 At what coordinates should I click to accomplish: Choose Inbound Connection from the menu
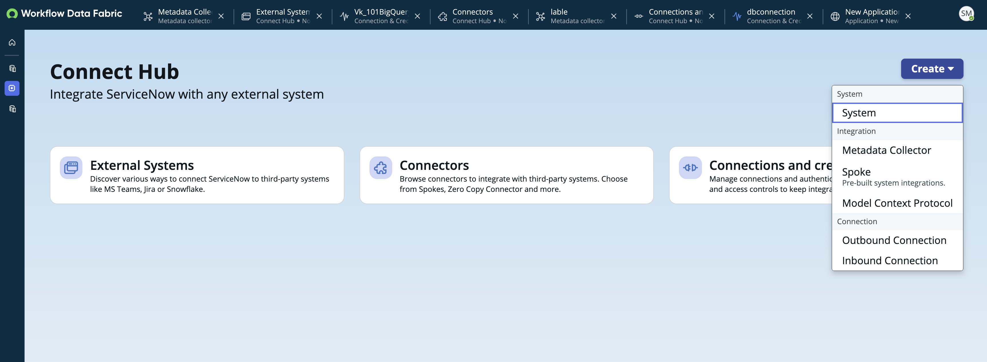coord(897,260)
